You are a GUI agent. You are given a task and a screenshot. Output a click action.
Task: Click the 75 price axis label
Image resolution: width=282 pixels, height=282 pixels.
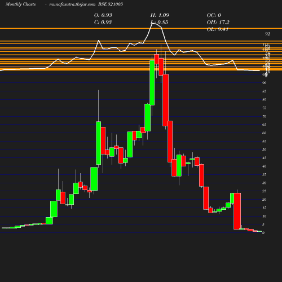coord(265,108)
